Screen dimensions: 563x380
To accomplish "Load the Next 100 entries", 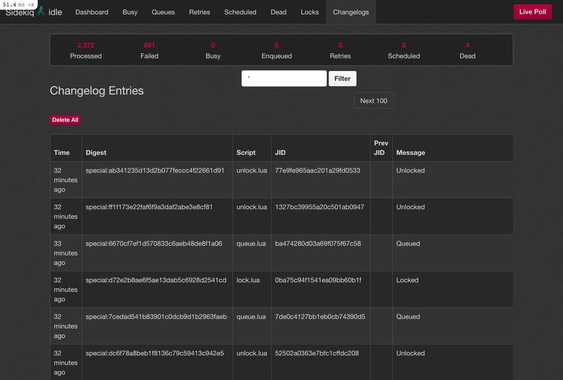I will 373,100.
